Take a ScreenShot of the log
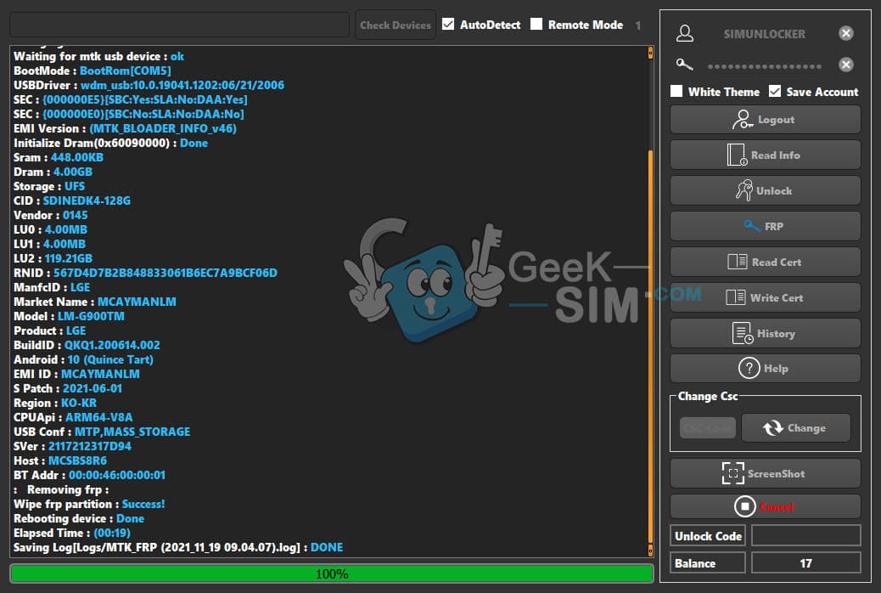 click(x=765, y=473)
